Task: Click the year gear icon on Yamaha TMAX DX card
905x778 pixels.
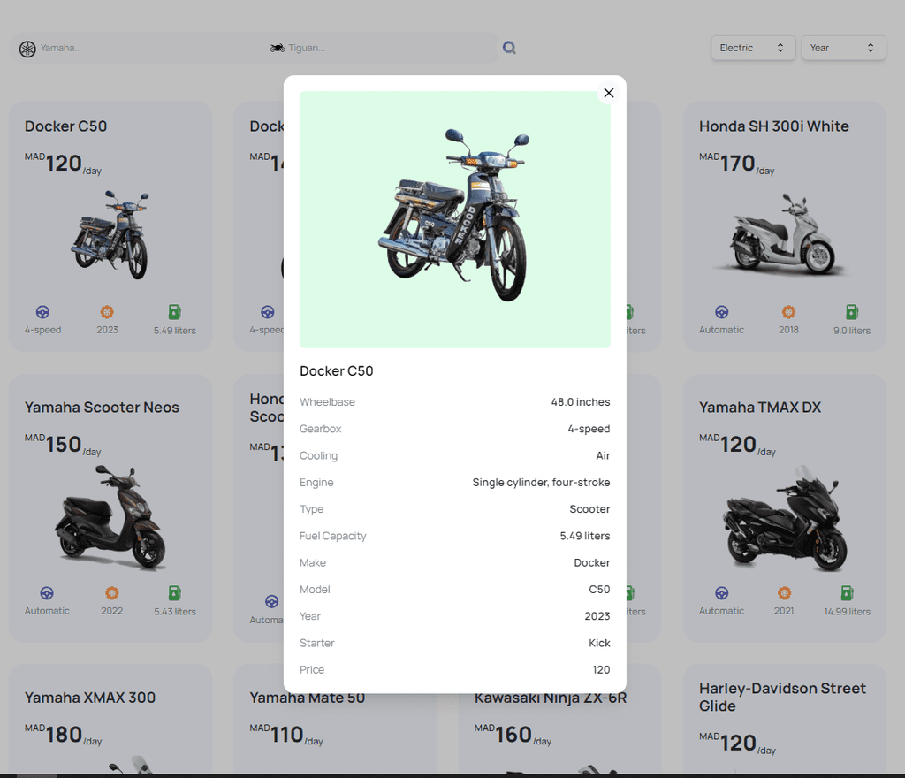Action: pyautogui.click(x=784, y=593)
